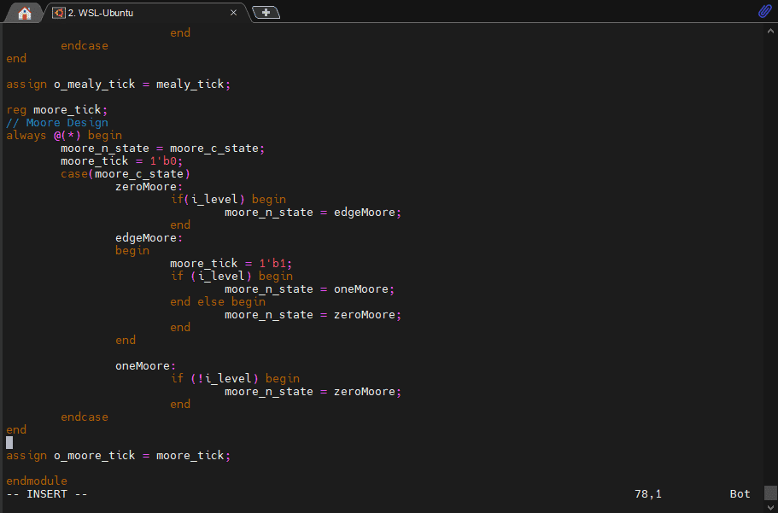Screen dimensions: 778x513
Task: Click the "-- INSERT --" mode indicator
Action: pyautogui.click(x=47, y=494)
